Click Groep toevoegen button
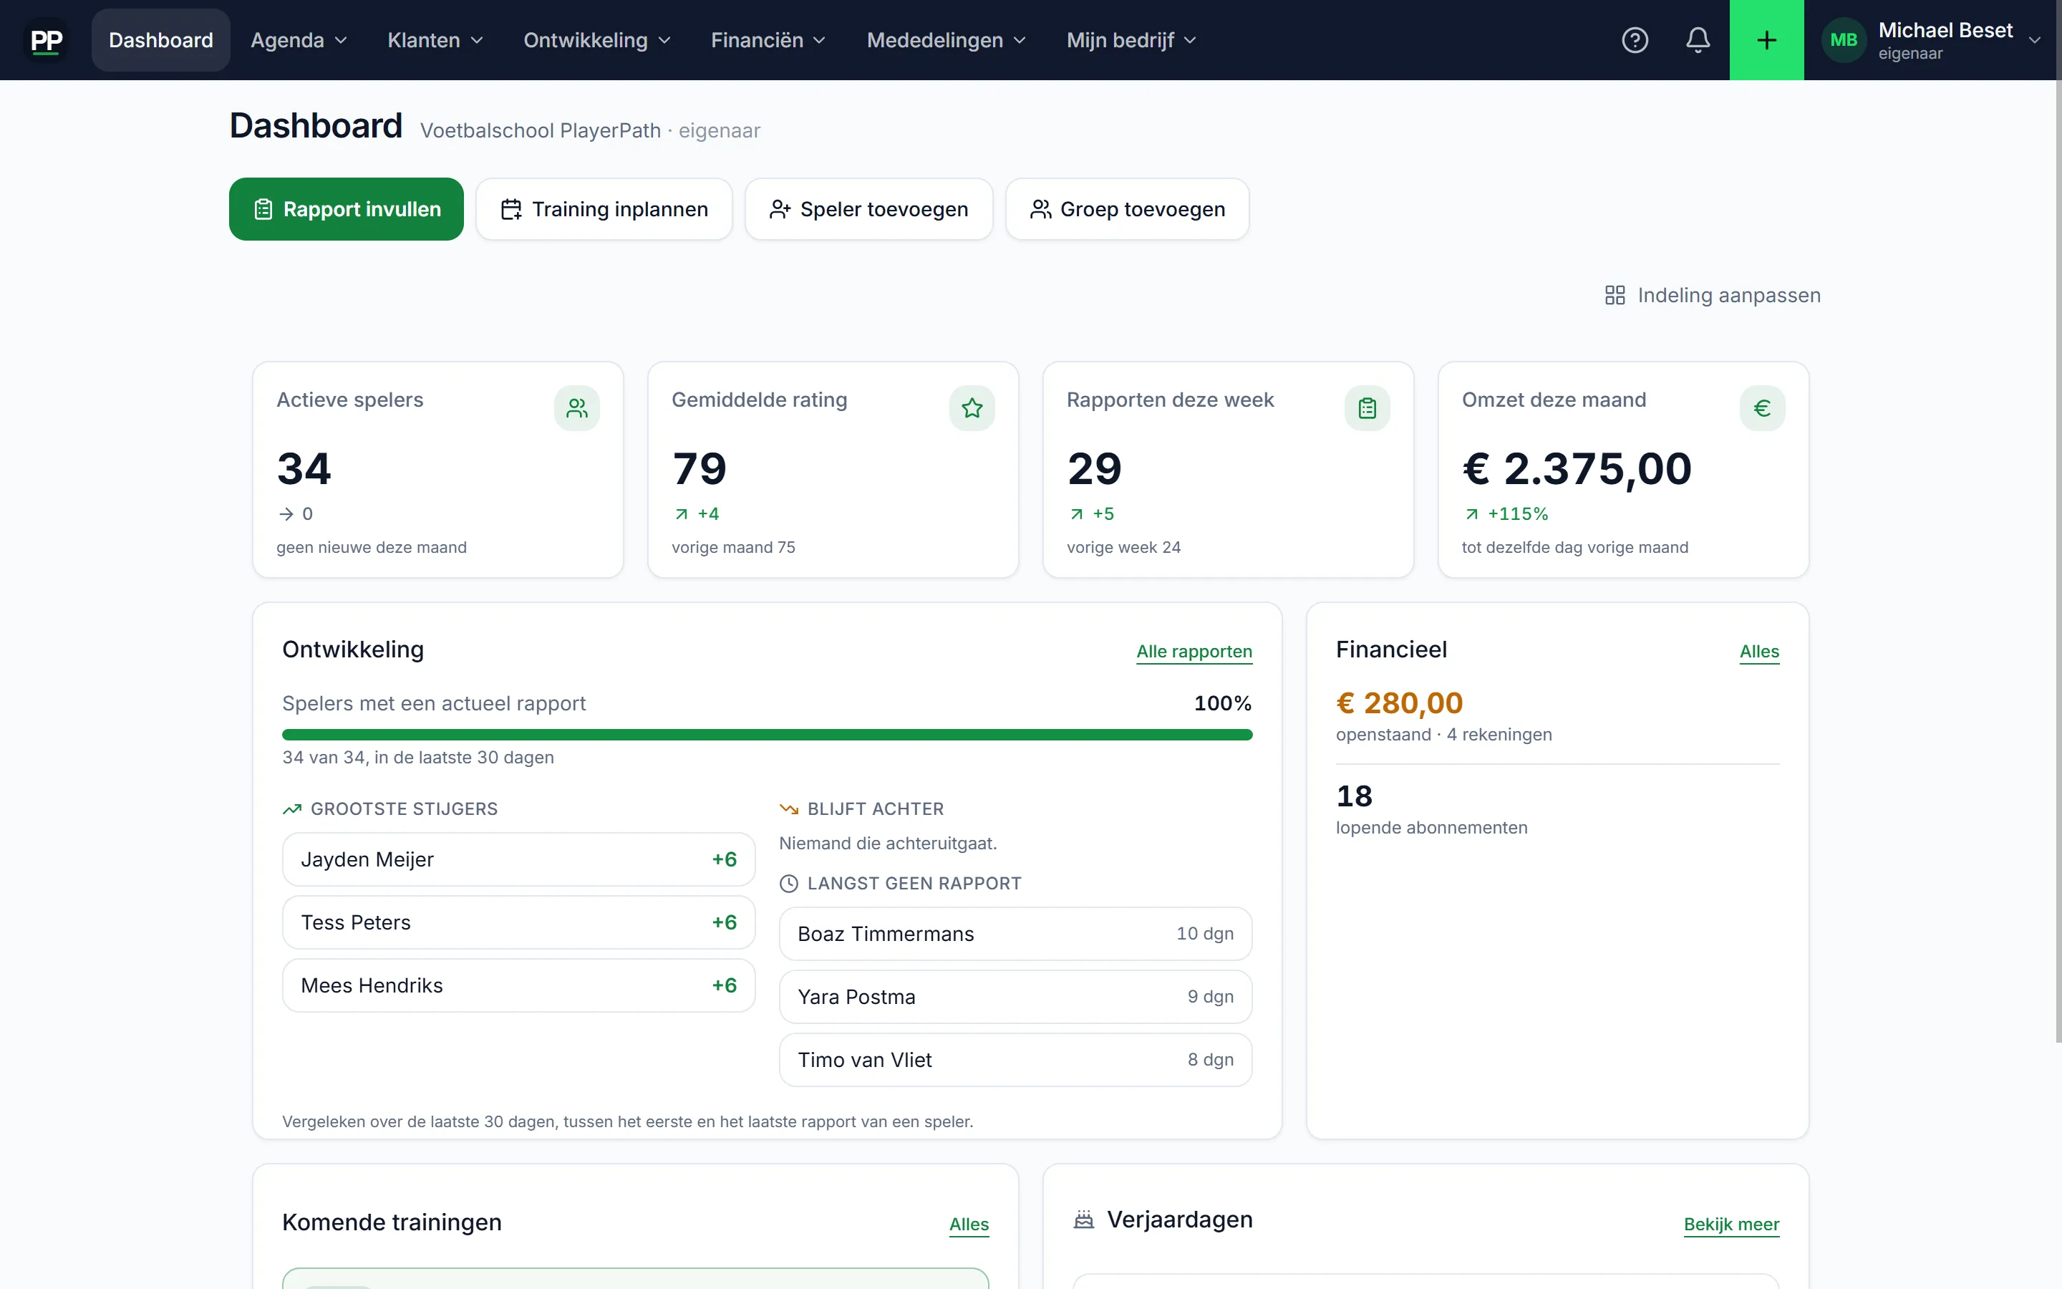Viewport: 2062px width, 1289px height. (1127, 209)
